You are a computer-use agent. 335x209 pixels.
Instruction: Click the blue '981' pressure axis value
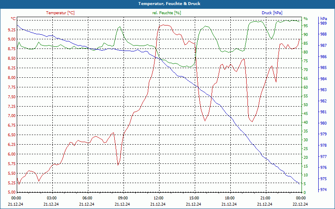323,112
